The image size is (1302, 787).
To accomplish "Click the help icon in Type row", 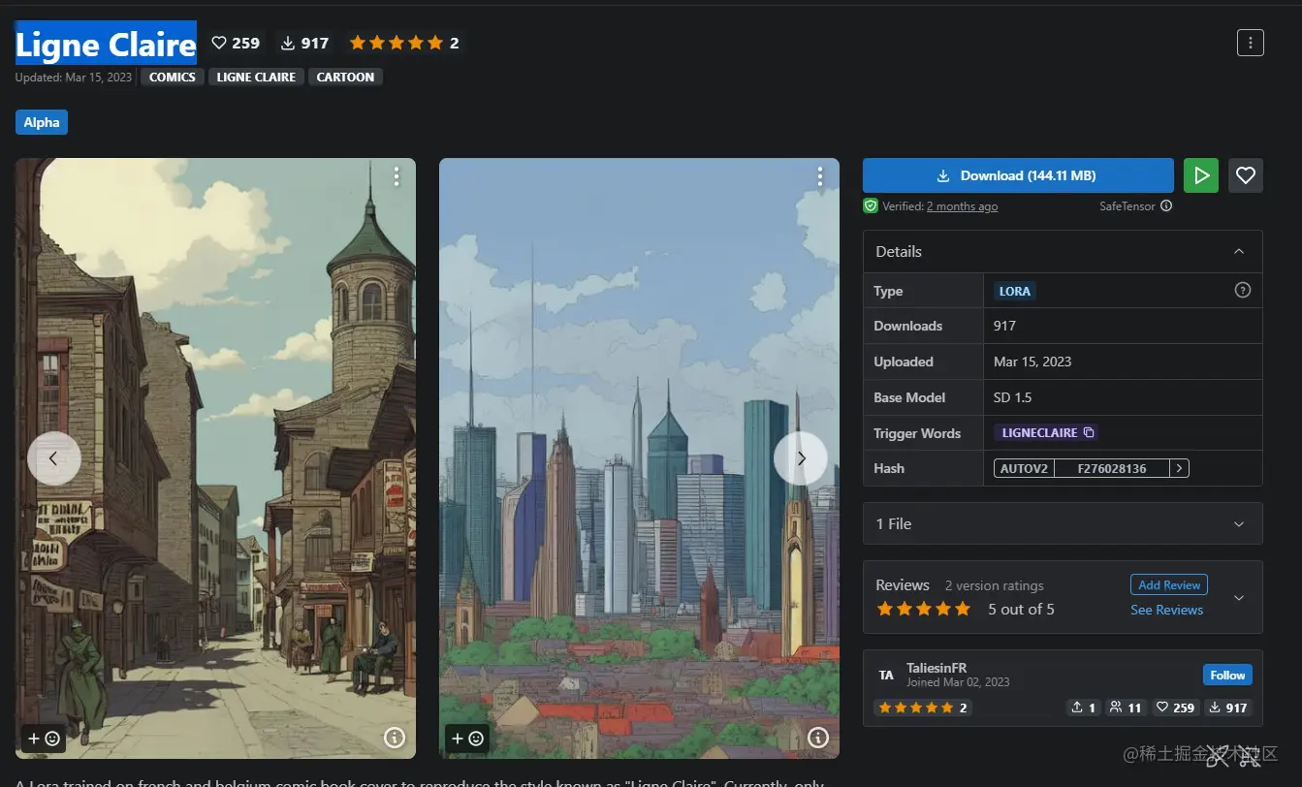I will (x=1243, y=291).
